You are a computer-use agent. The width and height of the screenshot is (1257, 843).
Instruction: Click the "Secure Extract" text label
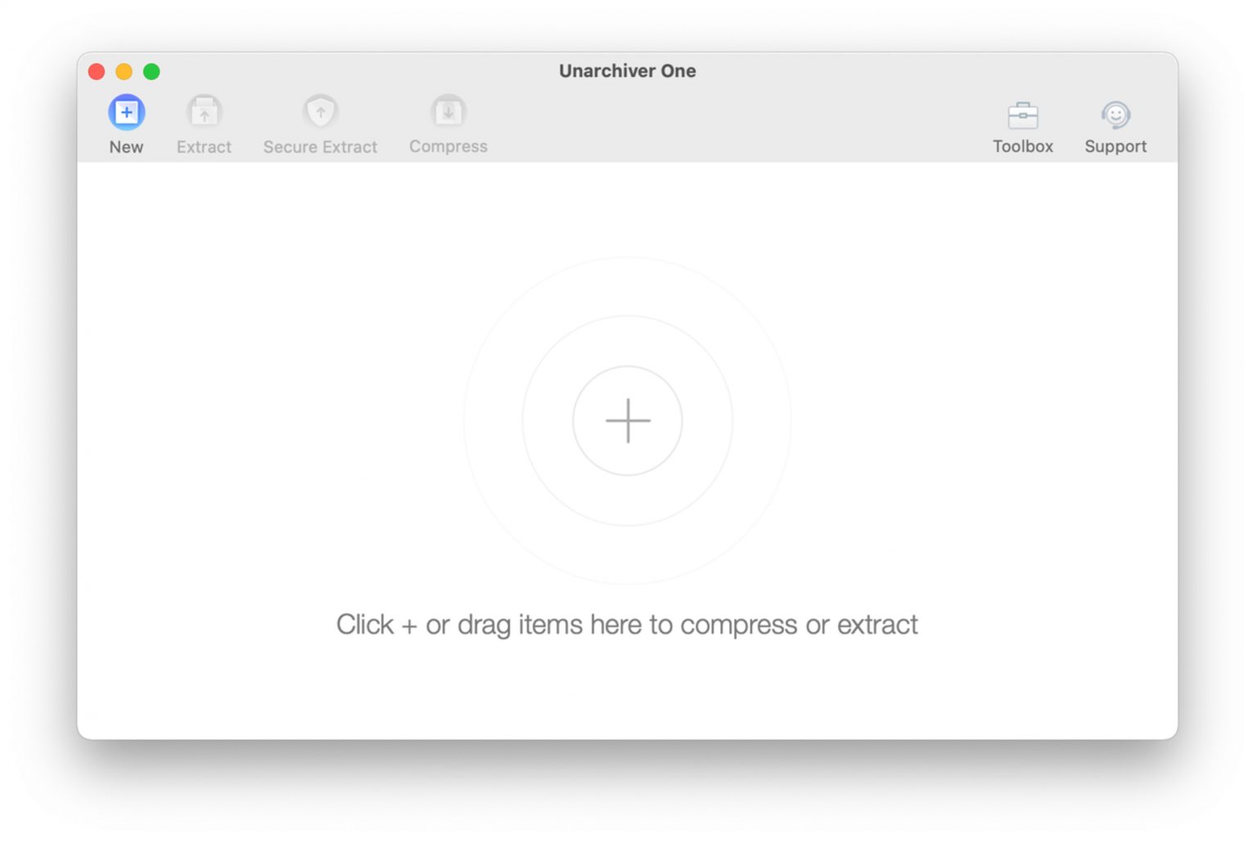pos(320,147)
